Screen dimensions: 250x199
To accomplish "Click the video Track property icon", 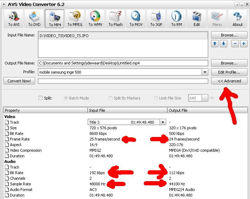I will tap(7, 122).
